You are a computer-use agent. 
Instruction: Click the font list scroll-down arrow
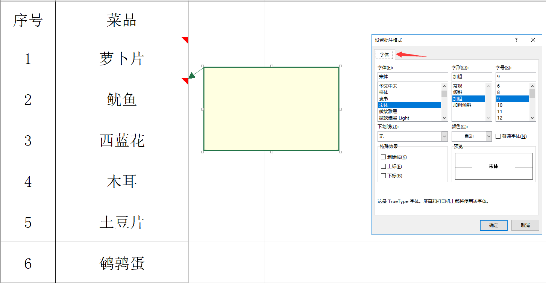[x=444, y=118]
